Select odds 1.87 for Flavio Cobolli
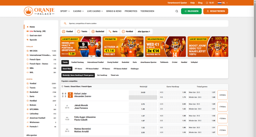 click(143, 121)
